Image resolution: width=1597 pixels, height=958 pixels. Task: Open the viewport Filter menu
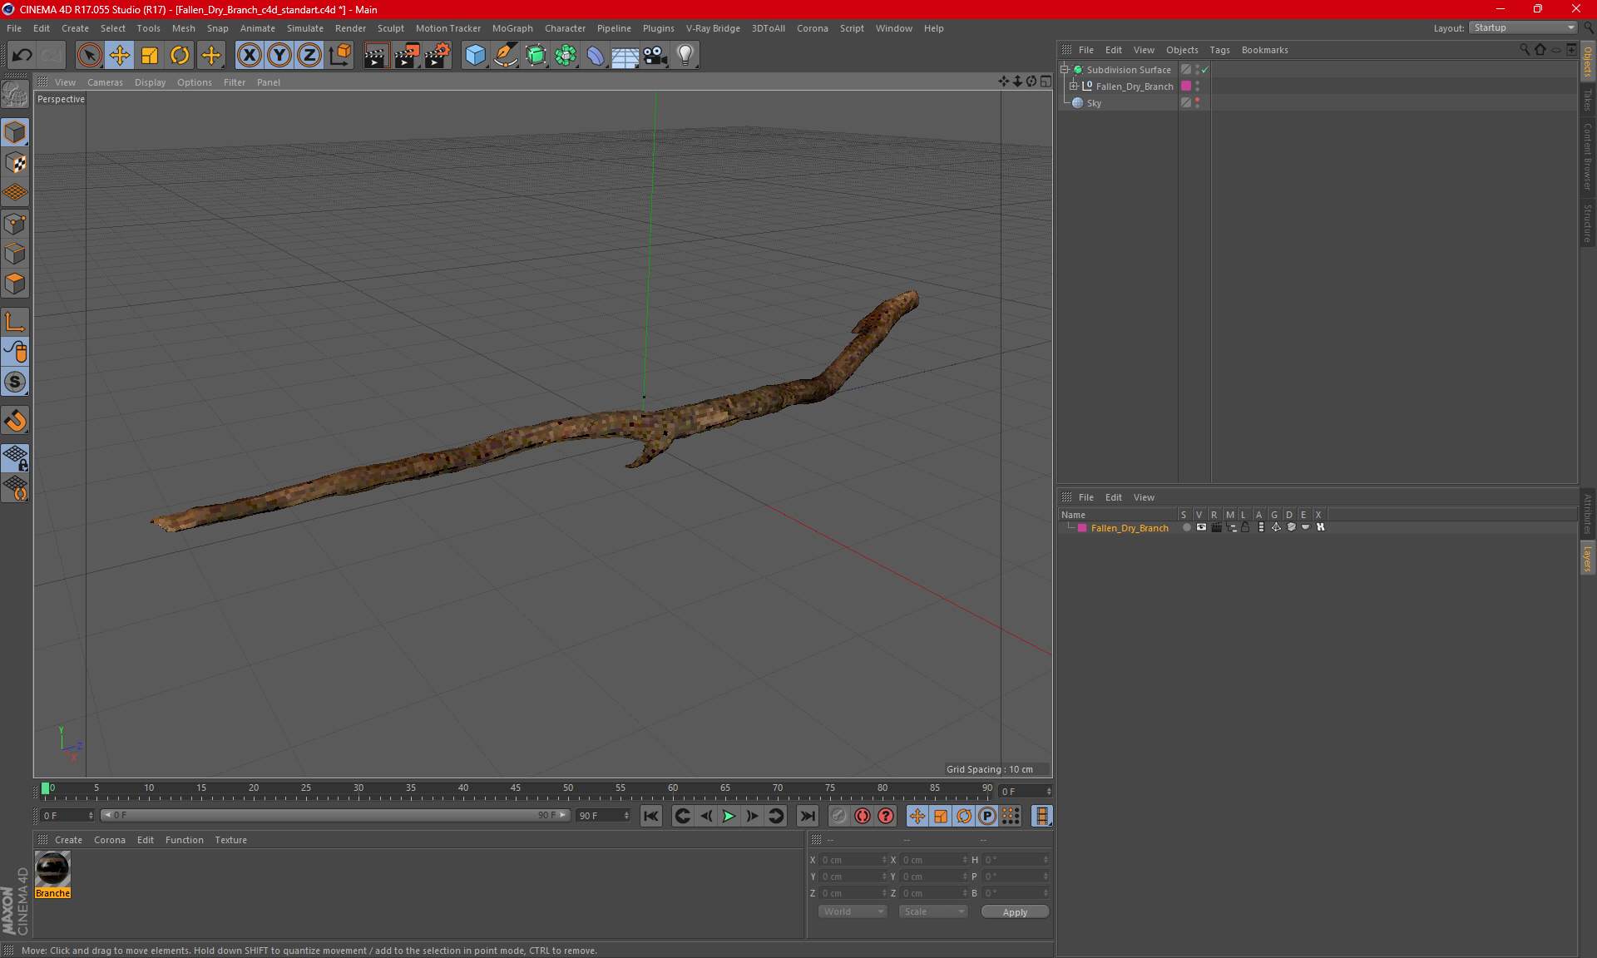coord(235,82)
